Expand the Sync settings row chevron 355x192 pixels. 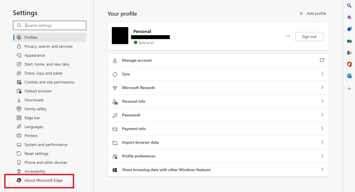tap(322, 74)
